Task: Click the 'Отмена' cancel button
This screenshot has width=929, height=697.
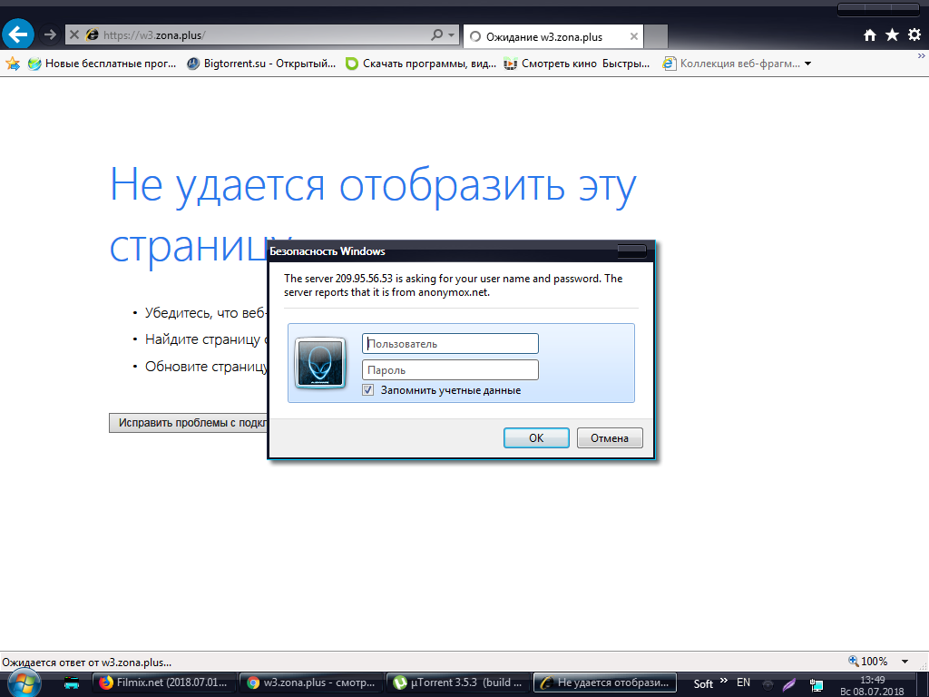Action: click(610, 437)
